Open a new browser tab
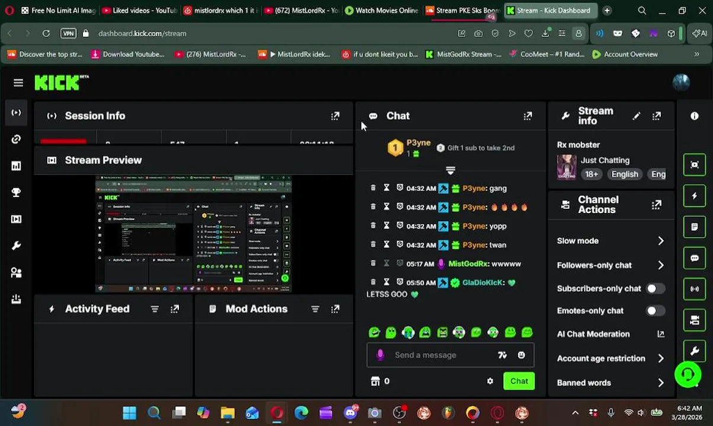The image size is (713, 426). coord(607,11)
